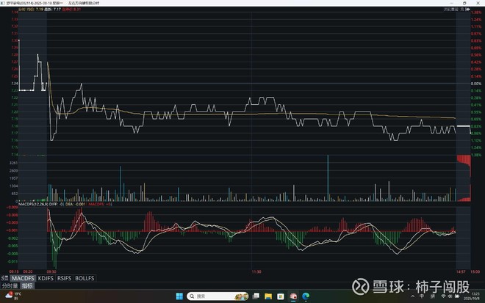Image resolution: width=485 pixels, height=303 pixels.
Task: Click the 15:00 time marker on axis
Action: [475, 271]
